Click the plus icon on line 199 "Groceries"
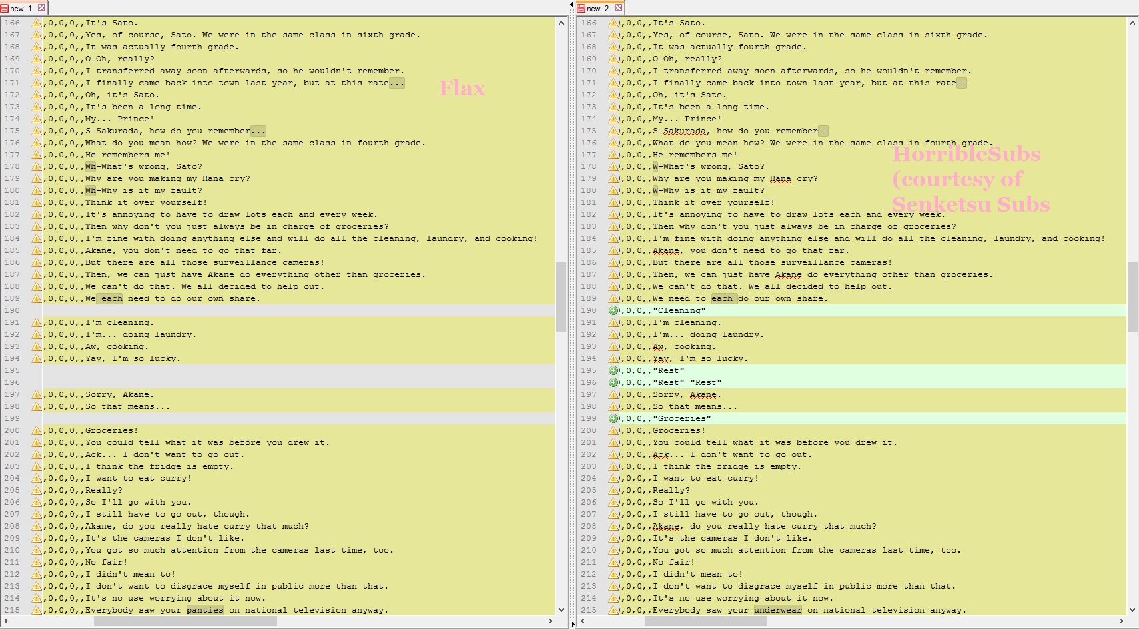 click(x=613, y=418)
